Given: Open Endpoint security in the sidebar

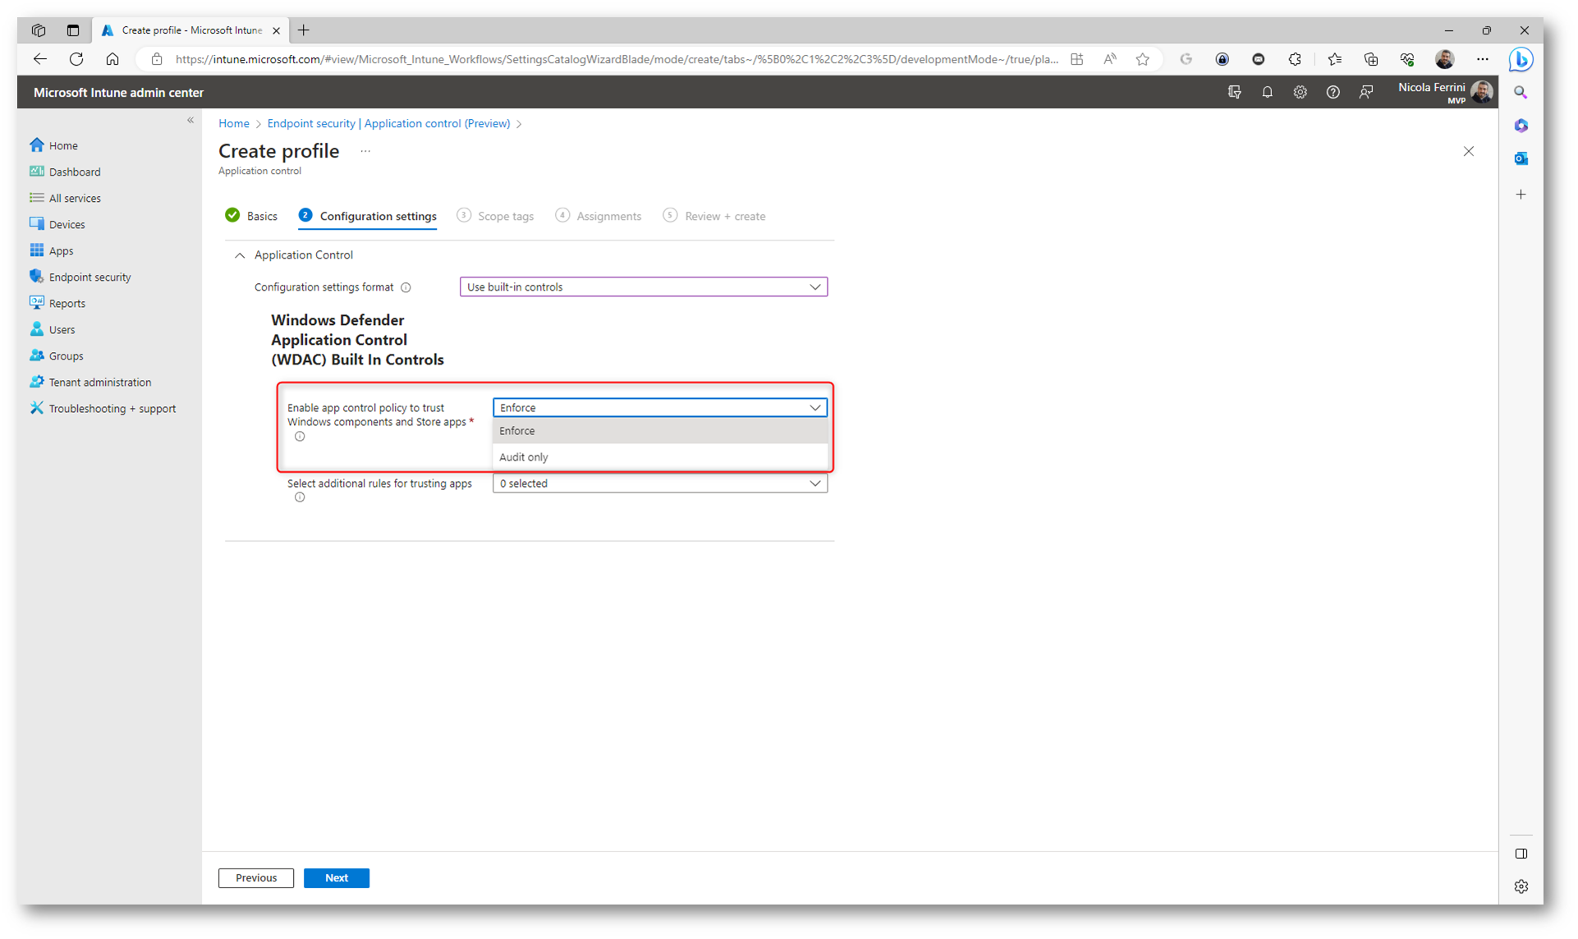Looking at the screenshot, I should 80,277.
